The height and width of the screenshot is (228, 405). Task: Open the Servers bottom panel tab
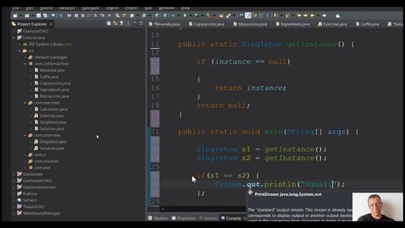208,218
